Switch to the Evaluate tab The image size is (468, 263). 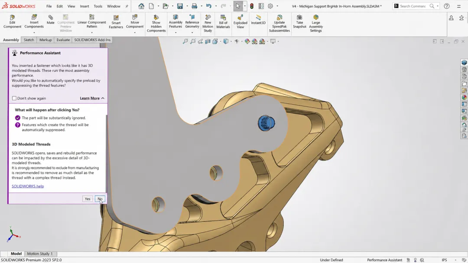pos(63,40)
